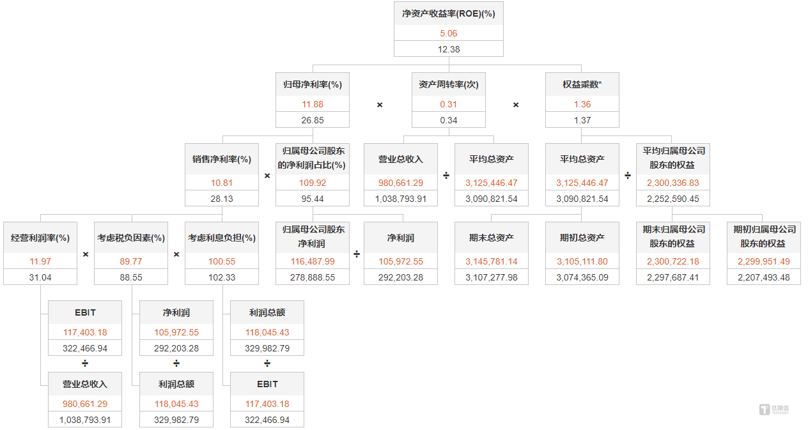Click the × operator between 销售净利率 and 归属母公司股东的净利润占比
Viewport: 808px width, 430px height.
tap(267, 175)
